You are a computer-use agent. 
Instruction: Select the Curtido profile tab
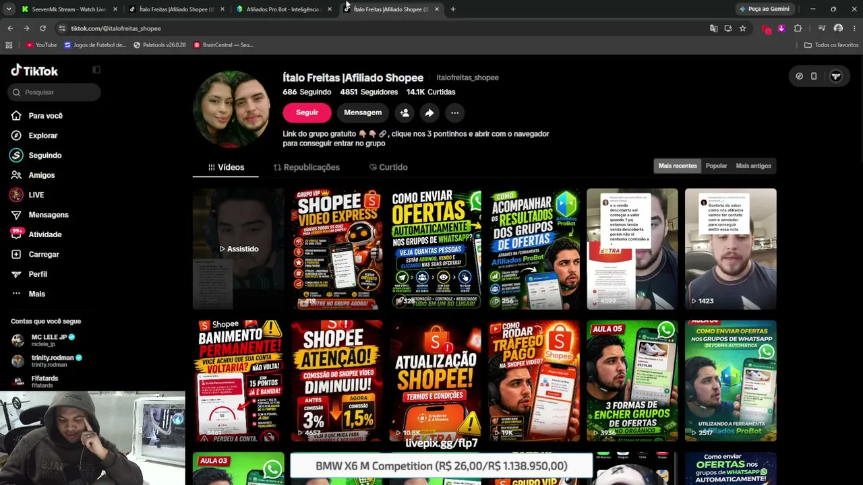388,167
